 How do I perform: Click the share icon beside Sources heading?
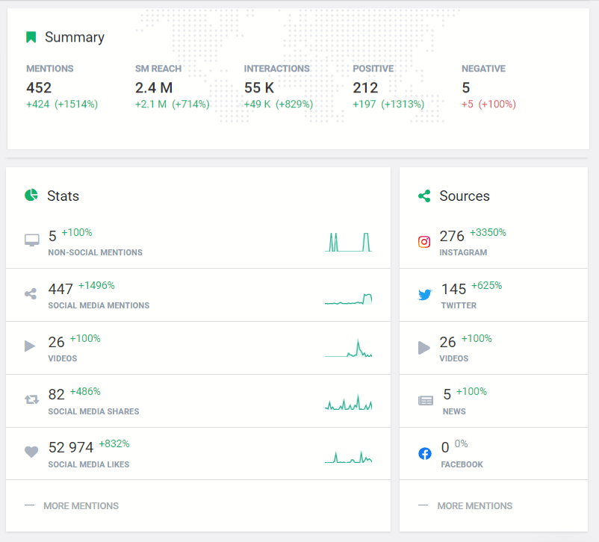[x=424, y=196]
